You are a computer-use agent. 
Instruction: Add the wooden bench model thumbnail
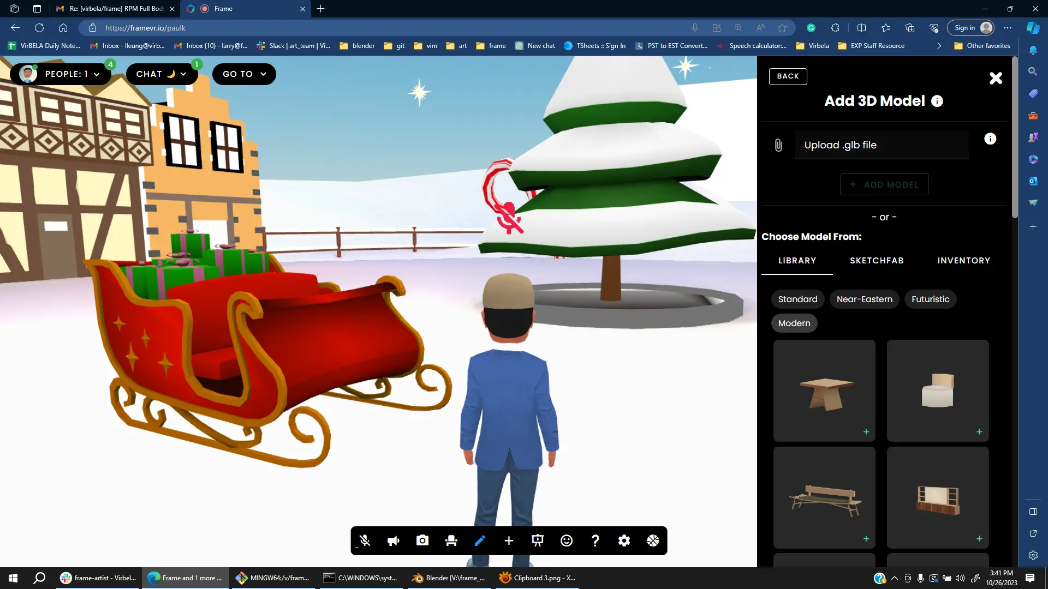(824, 497)
